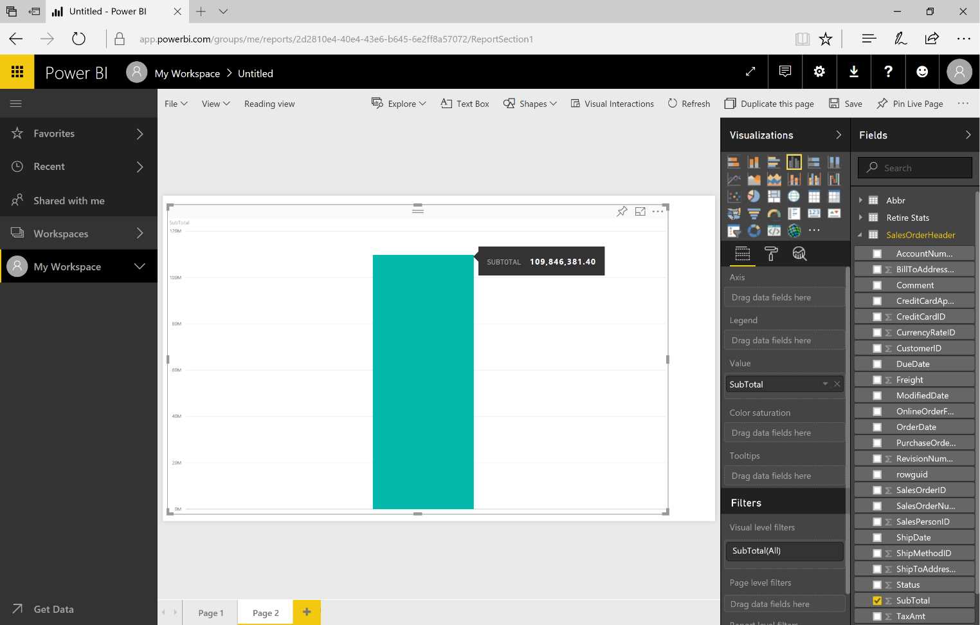
Task: Select the pie chart visualization icon
Action: click(x=754, y=196)
